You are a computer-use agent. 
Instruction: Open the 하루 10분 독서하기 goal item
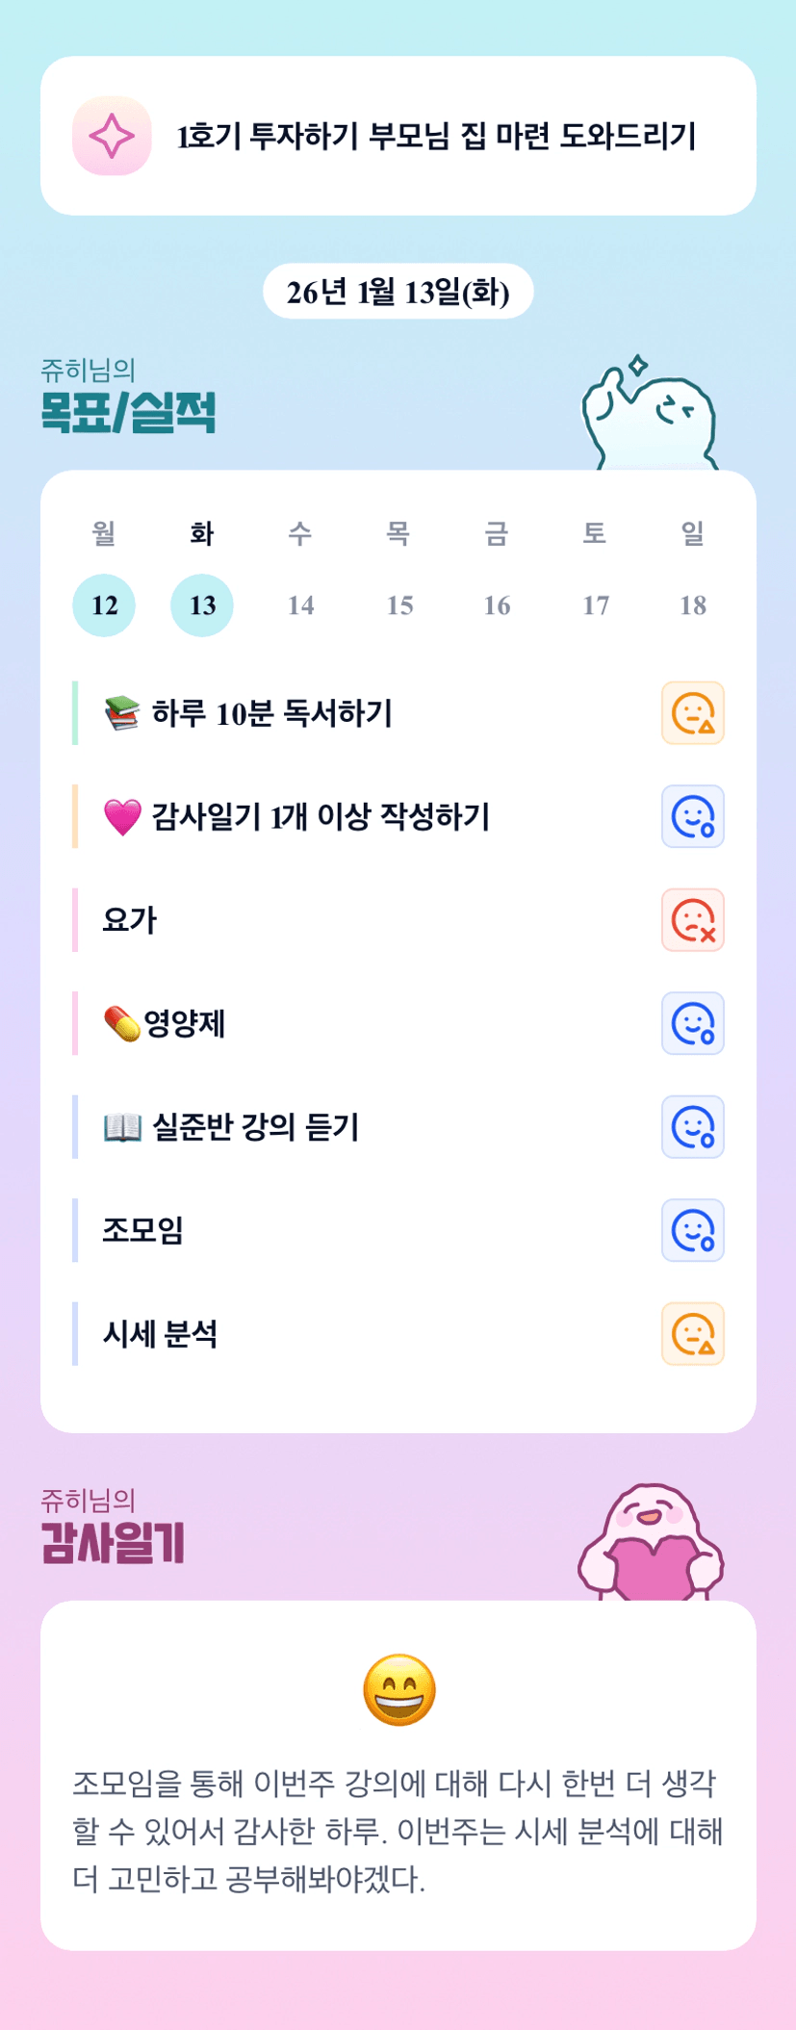[271, 714]
